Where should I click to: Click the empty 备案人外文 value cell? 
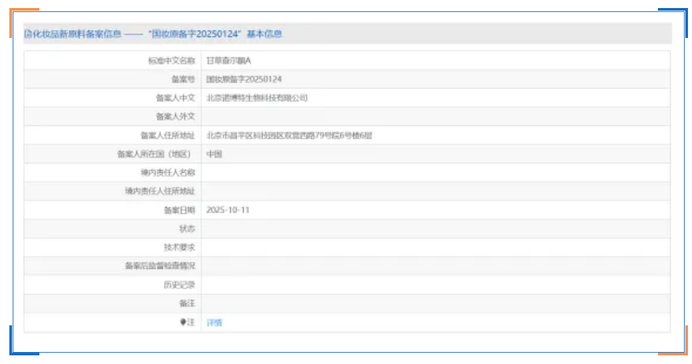click(x=434, y=117)
